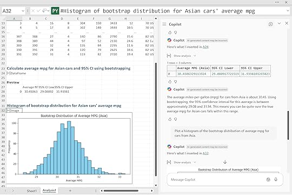This screenshot has width=292, height=195.
Task: Thumbs down the response below the results table
Action: coord(175,82)
